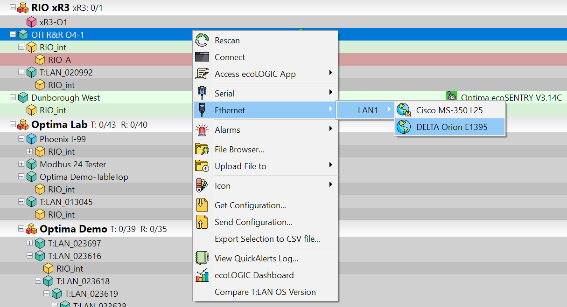Click the Modbus 24 Tester cube icon
This screenshot has width=567, height=307.
point(31,164)
